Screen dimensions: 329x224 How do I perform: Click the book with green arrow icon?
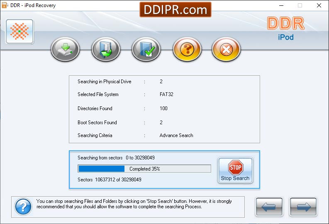[x=106, y=49]
